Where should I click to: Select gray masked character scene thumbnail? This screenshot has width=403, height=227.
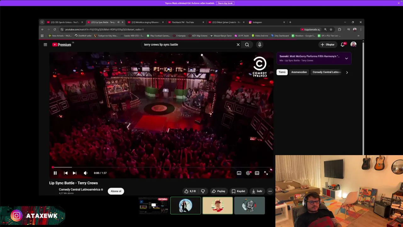[x=249, y=206]
